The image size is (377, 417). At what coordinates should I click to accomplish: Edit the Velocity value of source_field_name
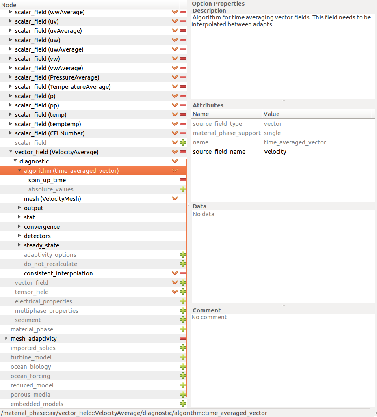(275, 152)
